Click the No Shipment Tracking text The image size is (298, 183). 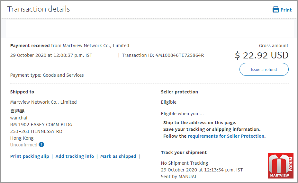[x=185, y=163]
